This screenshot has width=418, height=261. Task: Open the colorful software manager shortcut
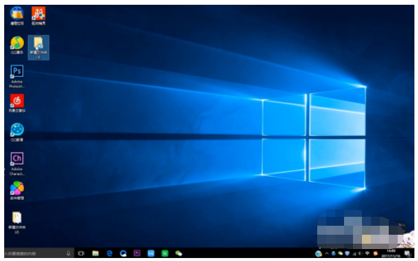coord(17,188)
